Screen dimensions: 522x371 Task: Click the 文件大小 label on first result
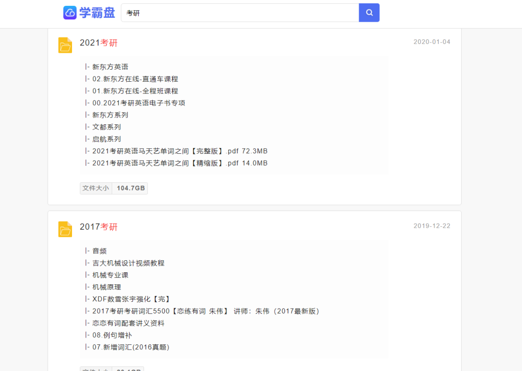95,188
